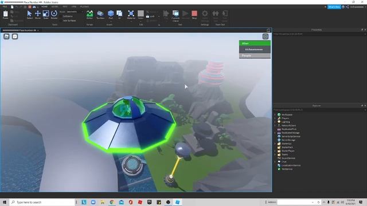This screenshot has width=367, height=206.
Task: Expand the Workspace tree node
Action: tap(275, 114)
